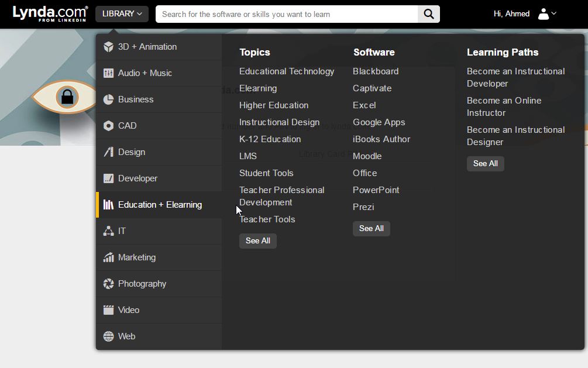Select Marketing category
Image resolution: width=588 pixels, height=368 pixels.
159,257
